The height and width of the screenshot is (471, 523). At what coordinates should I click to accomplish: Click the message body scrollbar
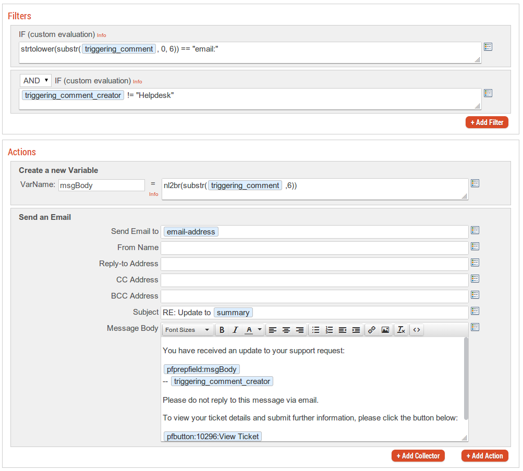(466, 379)
